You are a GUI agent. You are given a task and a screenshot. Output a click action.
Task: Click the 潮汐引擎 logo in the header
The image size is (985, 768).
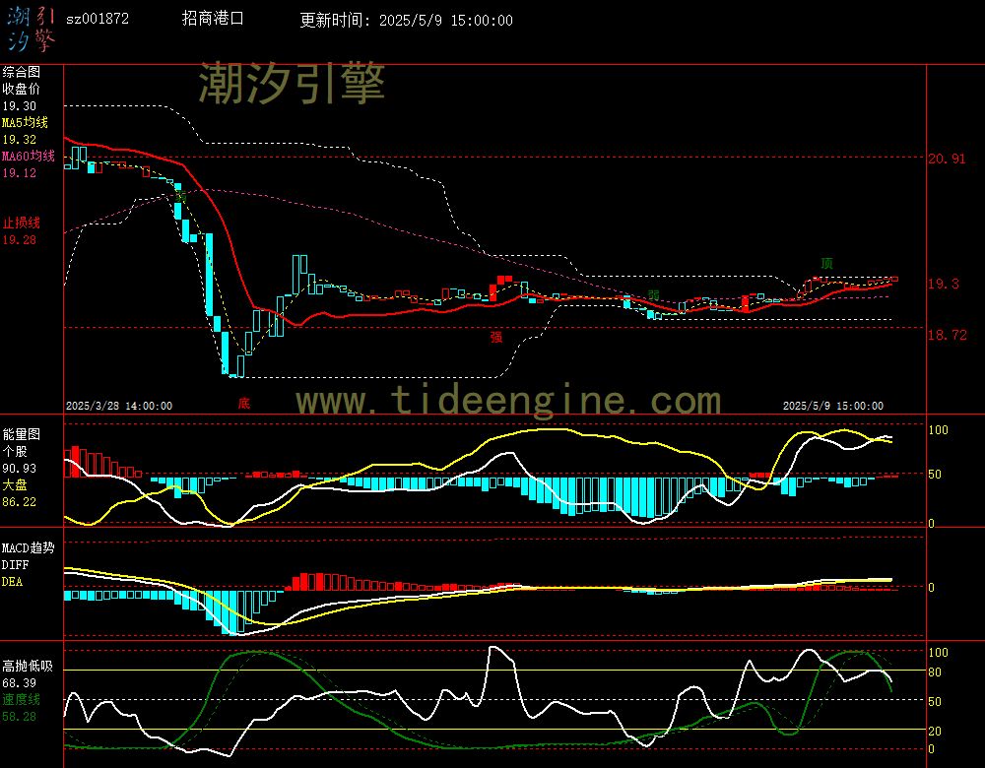(x=31, y=29)
